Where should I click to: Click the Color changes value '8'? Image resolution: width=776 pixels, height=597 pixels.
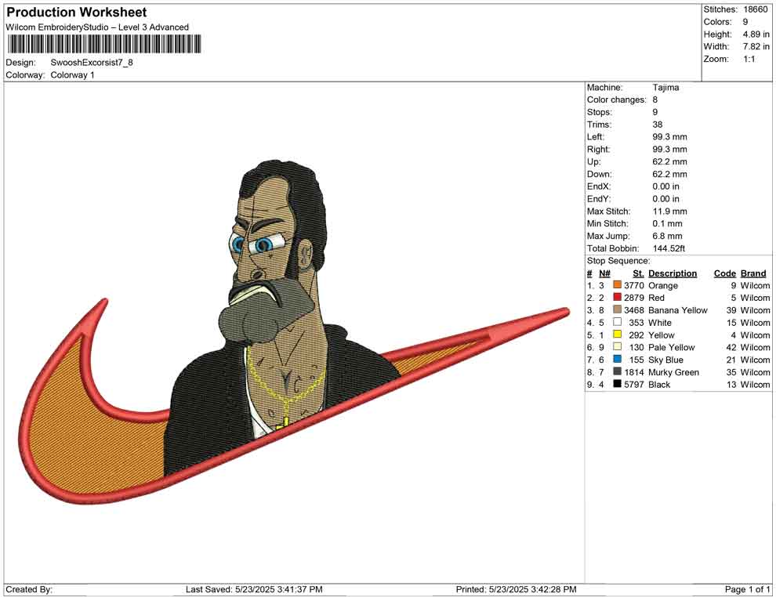coord(655,100)
